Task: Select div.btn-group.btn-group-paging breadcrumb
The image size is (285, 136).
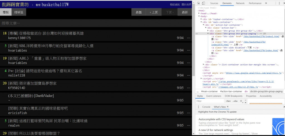Action: [x=266, y=91]
